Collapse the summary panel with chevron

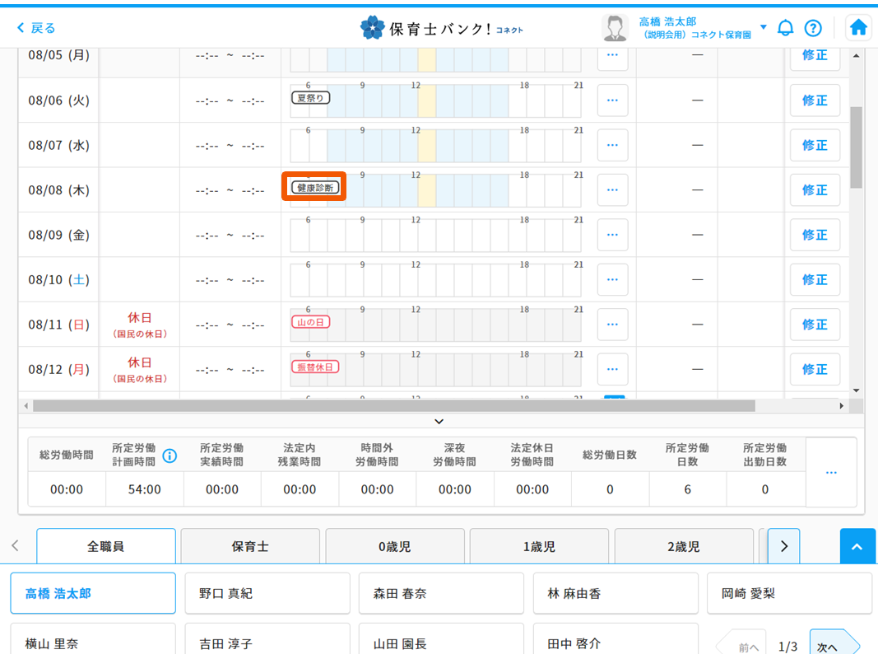(x=439, y=421)
